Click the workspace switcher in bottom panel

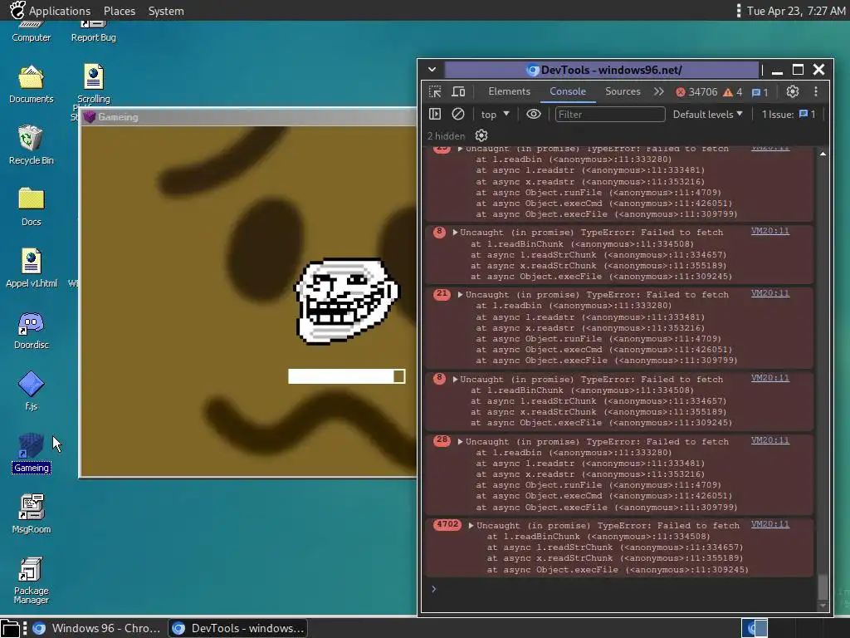[x=754, y=628]
